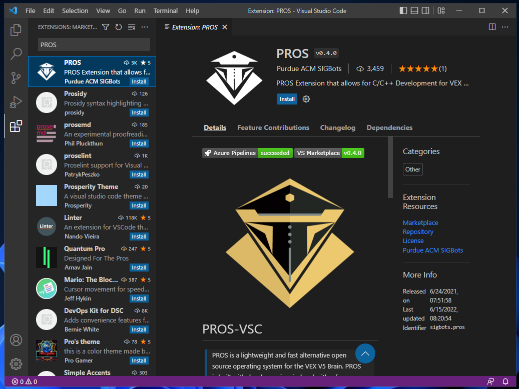
Task: Click the extension page scrollbar
Action: pos(390,167)
